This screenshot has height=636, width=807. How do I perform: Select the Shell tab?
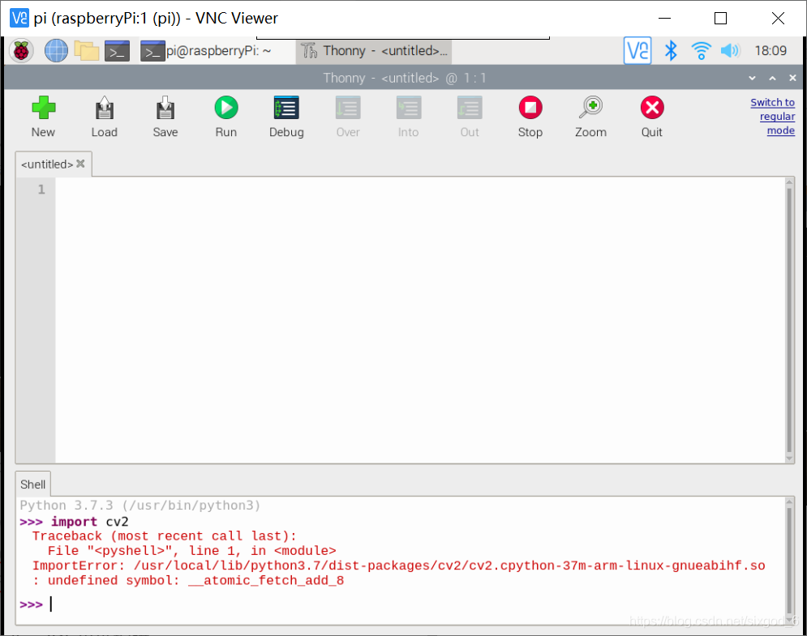(x=33, y=484)
